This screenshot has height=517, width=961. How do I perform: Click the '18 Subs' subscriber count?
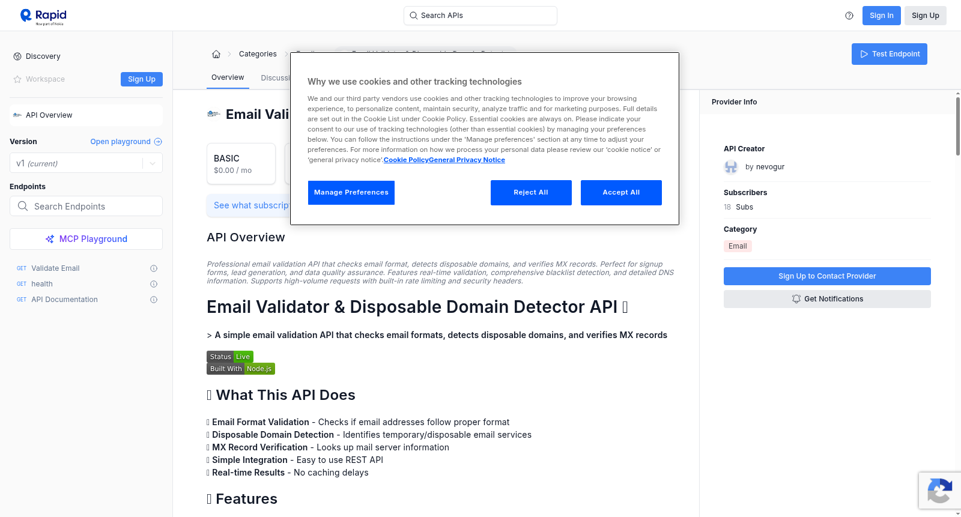[738, 207]
